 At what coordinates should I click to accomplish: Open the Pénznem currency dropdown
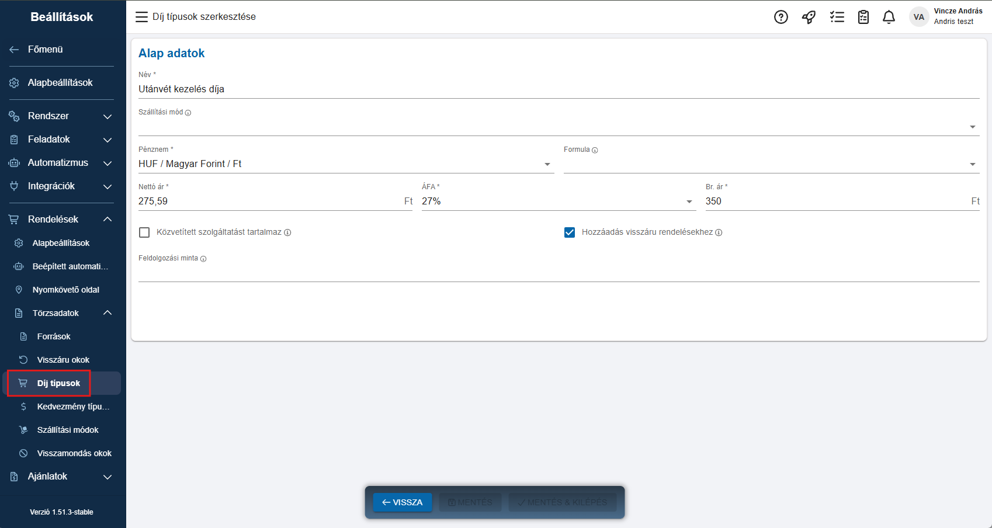click(346, 164)
